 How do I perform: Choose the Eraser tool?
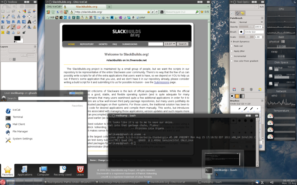pos(19,27)
